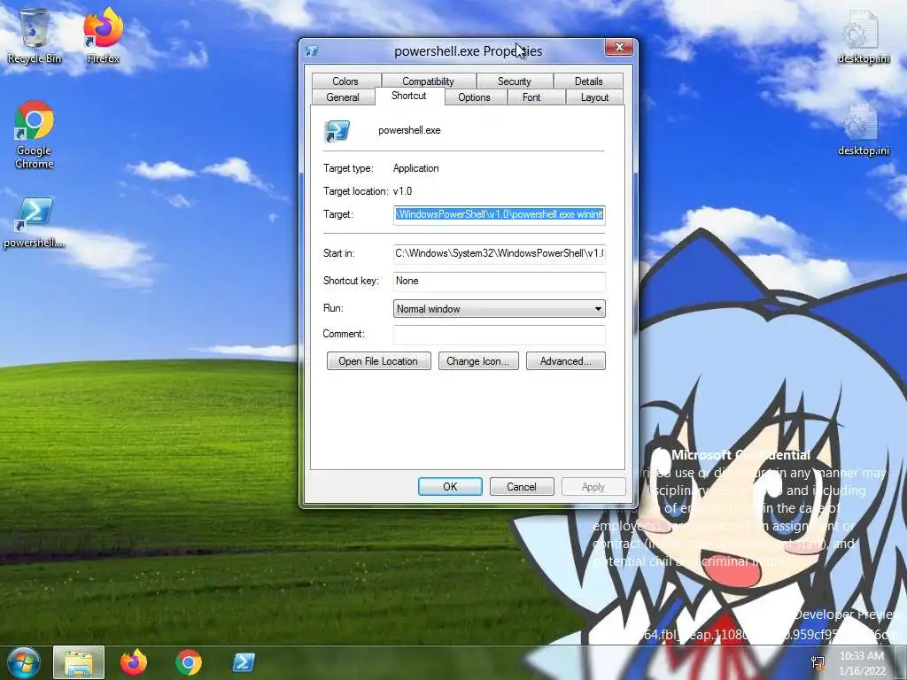
Task: Switch to the General tab
Action: pos(343,97)
